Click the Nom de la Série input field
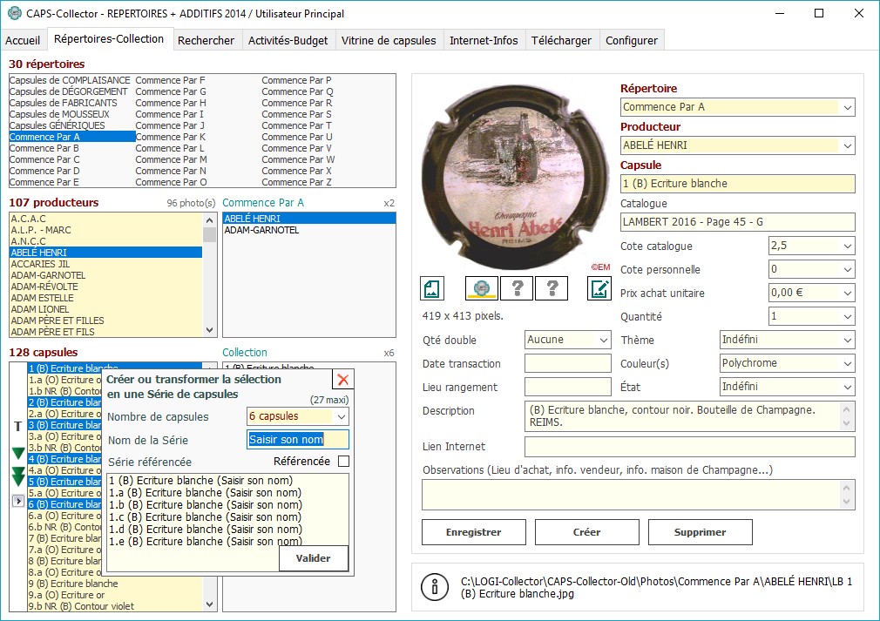This screenshot has width=880, height=621. tap(297, 439)
